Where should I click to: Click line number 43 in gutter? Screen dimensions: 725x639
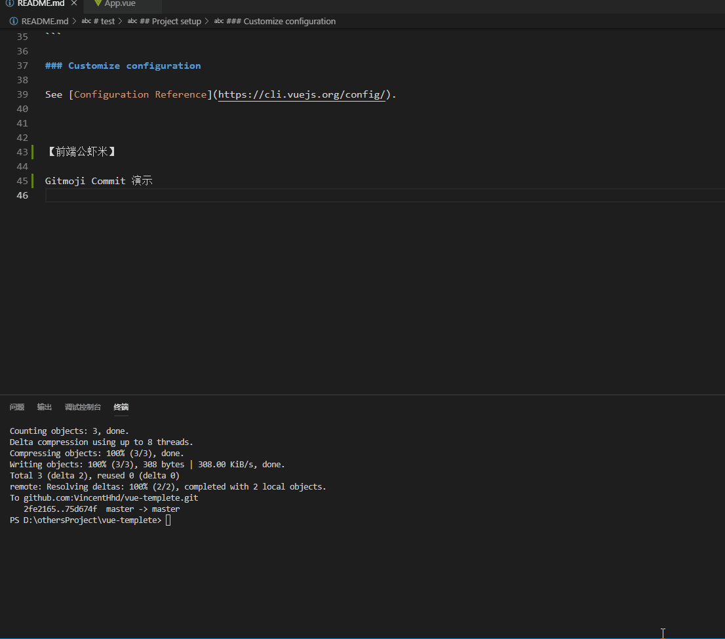[x=22, y=151]
